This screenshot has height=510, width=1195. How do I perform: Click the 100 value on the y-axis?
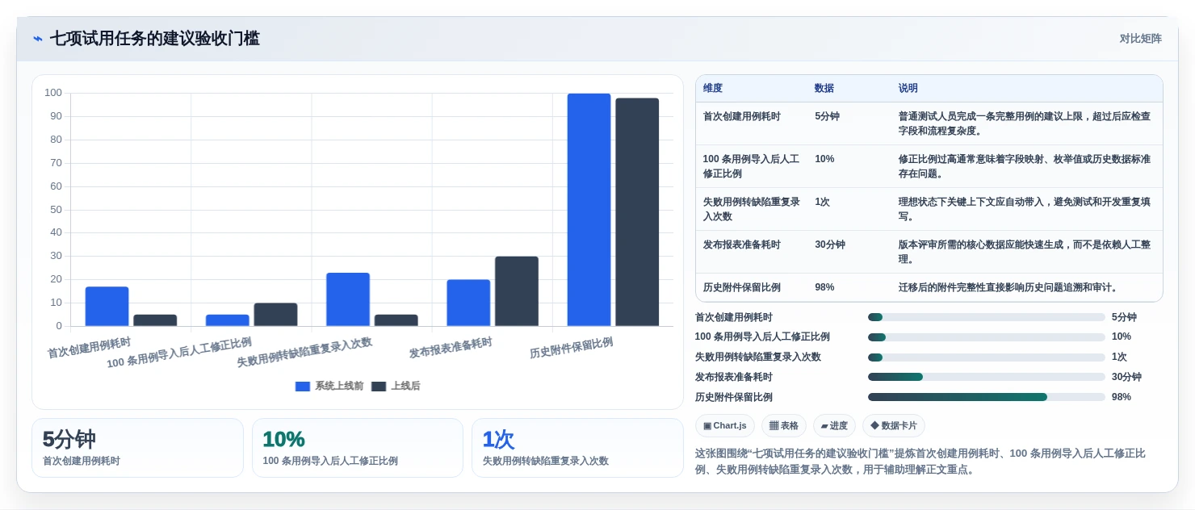tap(53, 93)
